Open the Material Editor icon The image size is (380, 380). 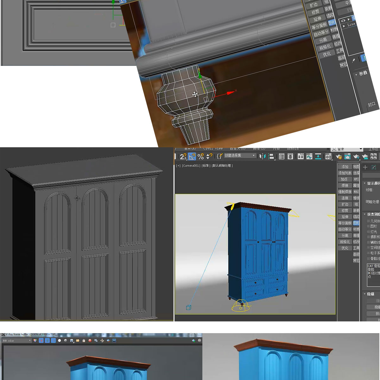pos(328,156)
